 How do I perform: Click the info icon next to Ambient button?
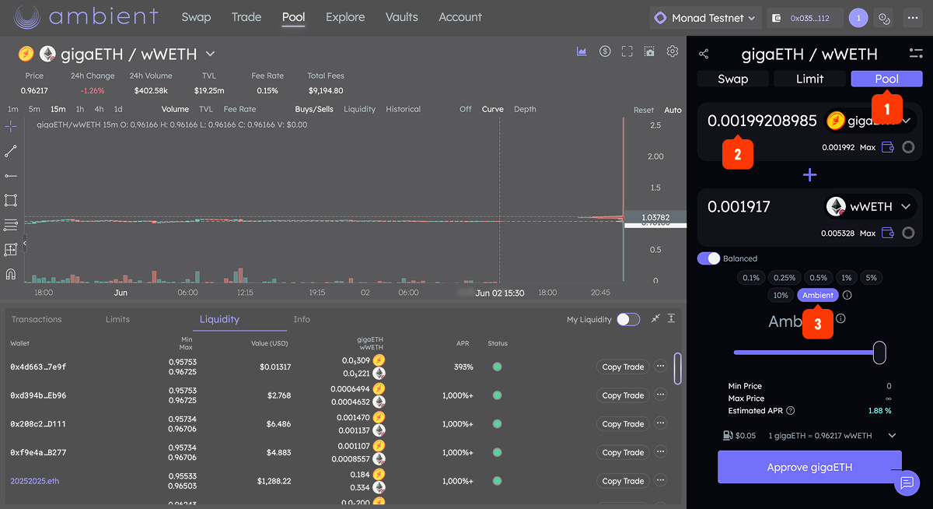847,296
